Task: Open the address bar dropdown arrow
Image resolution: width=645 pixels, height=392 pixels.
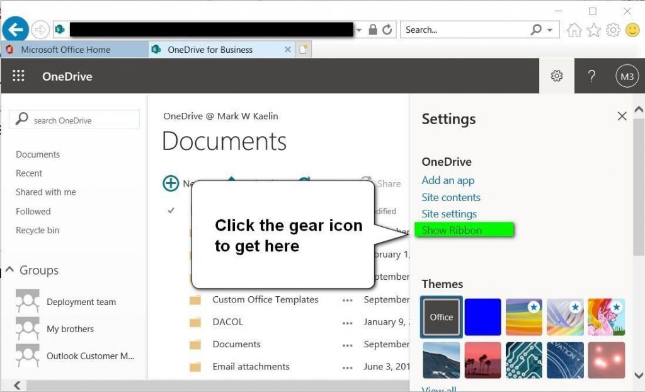Action: (359, 30)
